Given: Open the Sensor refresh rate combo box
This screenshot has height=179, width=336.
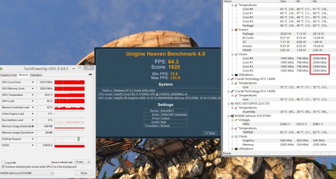Looking at the screenshot, I should tap(83, 162).
